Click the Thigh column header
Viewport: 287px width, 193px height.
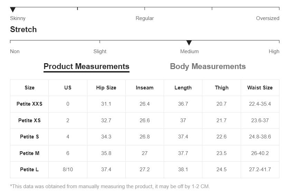[x=221, y=88]
